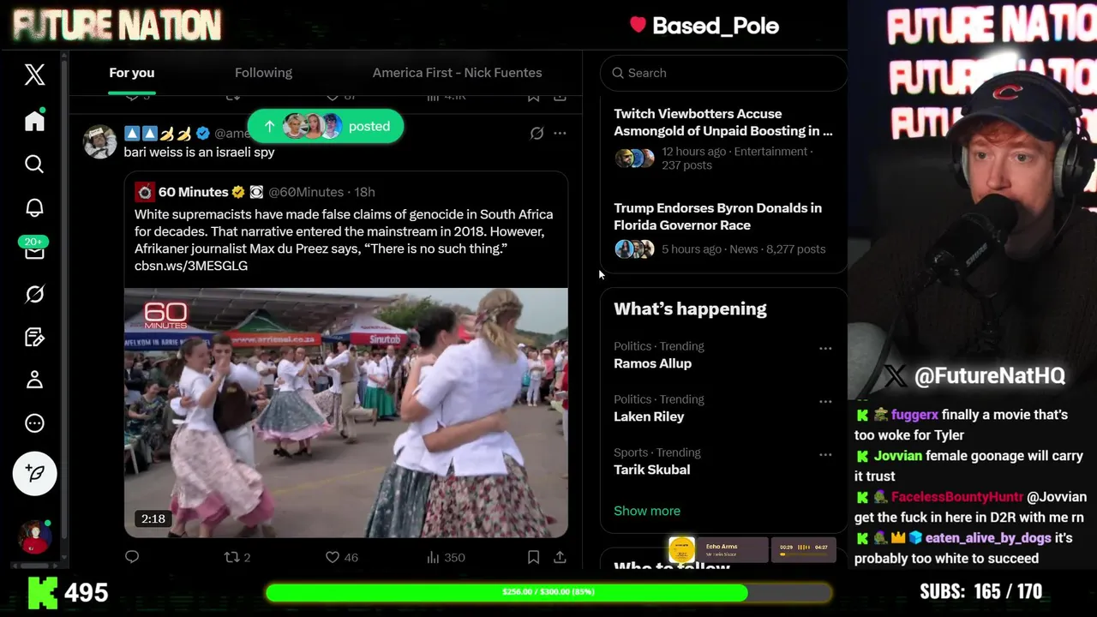The image size is (1097, 617).
Task: Open Grok icon in sidebar
Action: click(x=34, y=294)
